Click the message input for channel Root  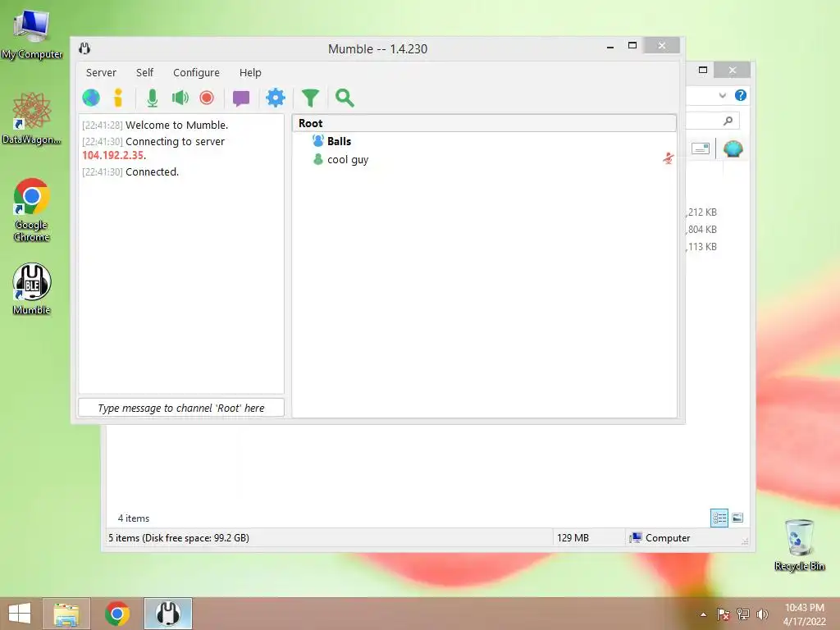click(x=181, y=408)
